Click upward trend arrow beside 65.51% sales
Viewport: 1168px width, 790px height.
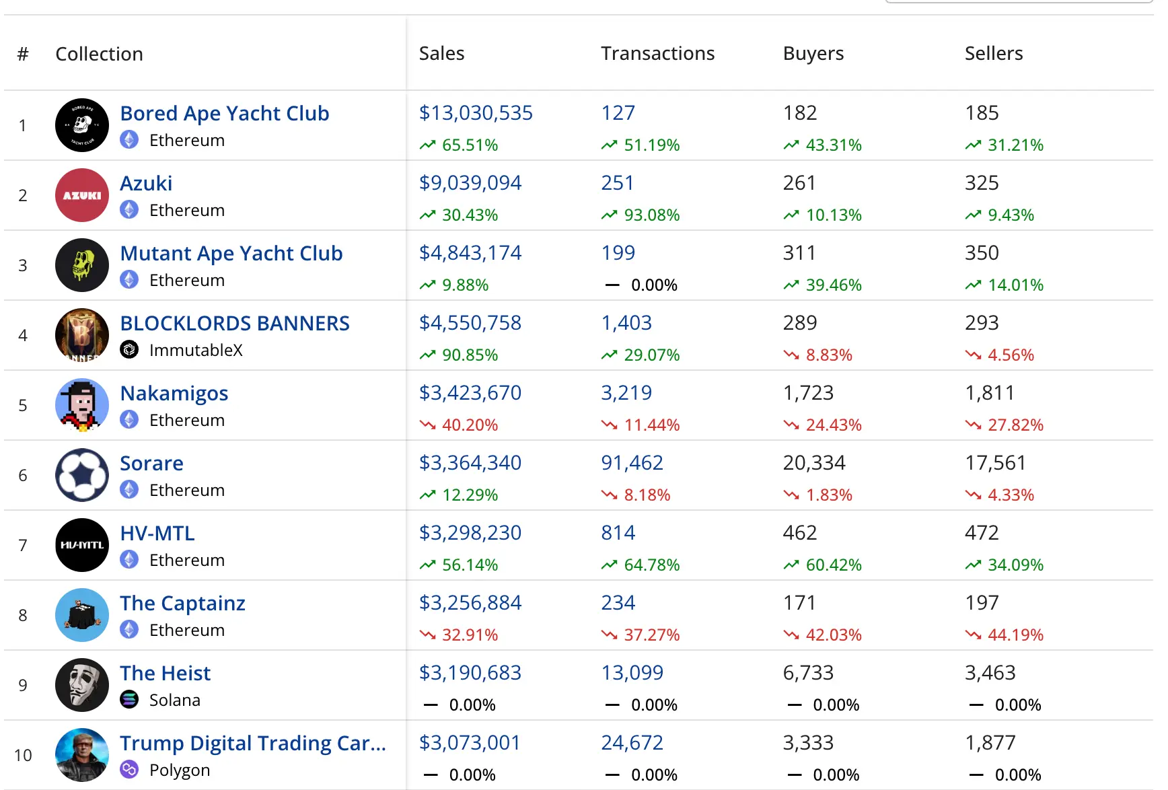point(428,145)
